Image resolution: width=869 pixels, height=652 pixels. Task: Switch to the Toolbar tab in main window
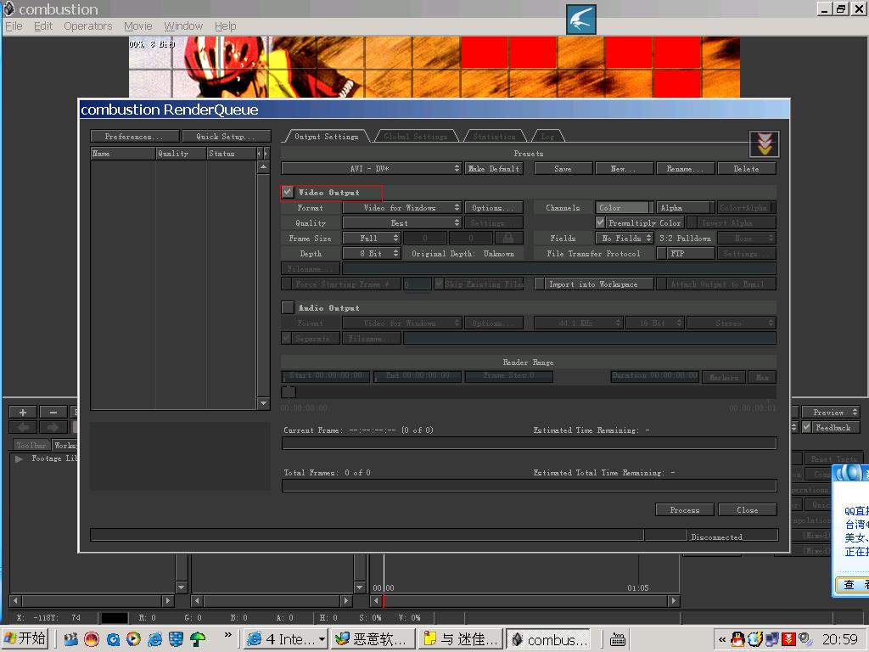pyautogui.click(x=31, y=445)
